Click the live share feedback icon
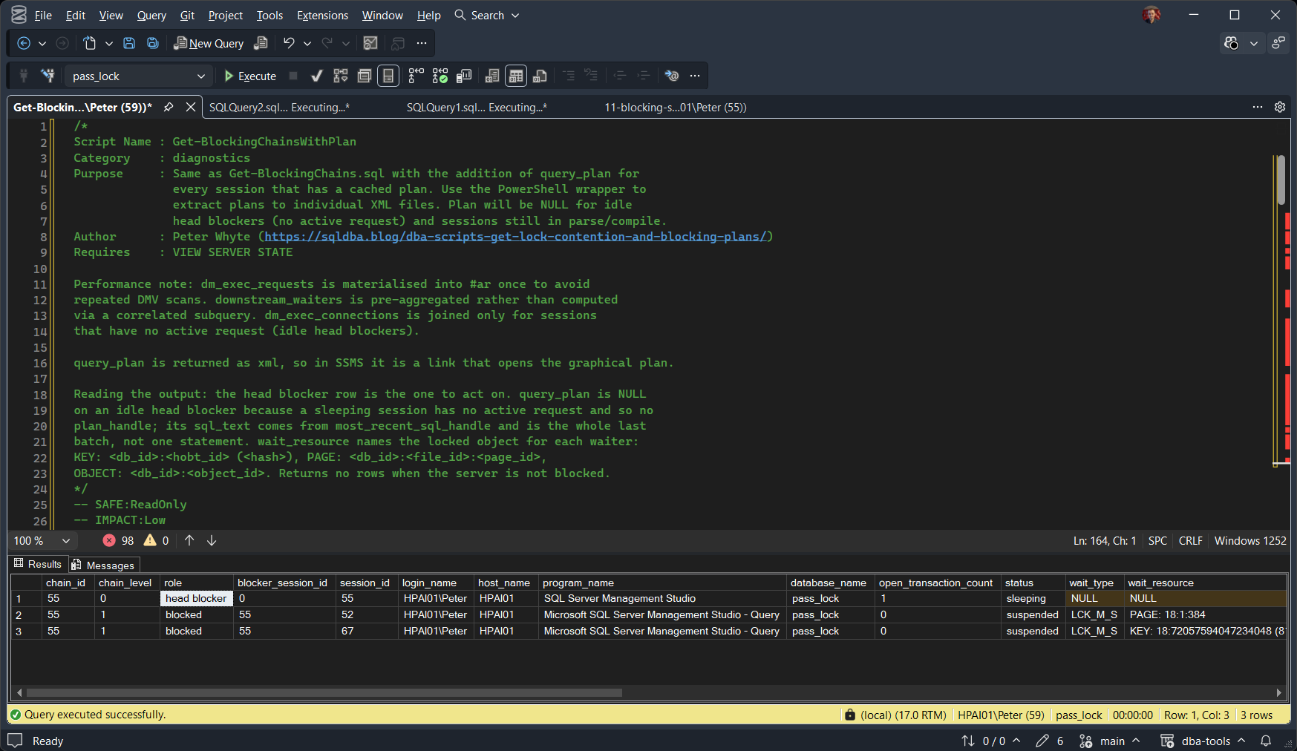Image resolution: width=1297 pixels, height=751 pixels. (1278, 43)
